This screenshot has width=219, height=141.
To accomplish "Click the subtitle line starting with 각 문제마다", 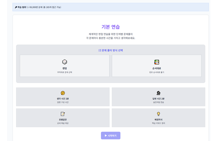I will 111,38.
